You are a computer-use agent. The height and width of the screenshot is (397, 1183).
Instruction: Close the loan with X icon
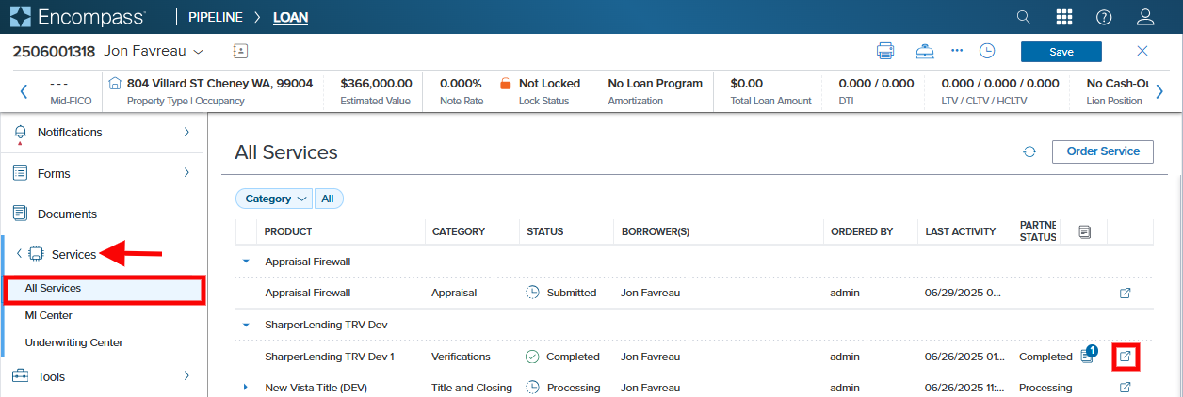pos(1142,51)
